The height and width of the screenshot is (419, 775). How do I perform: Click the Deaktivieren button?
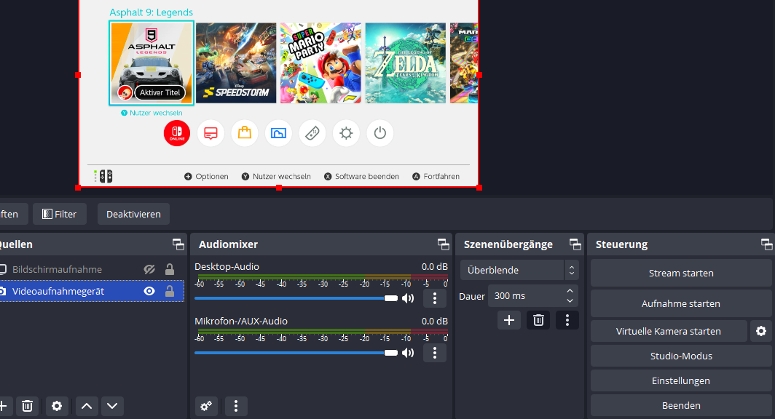tap(133, 214)
